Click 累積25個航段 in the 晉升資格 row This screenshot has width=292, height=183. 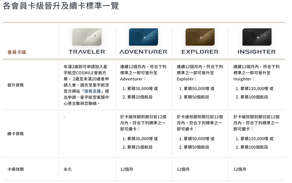[140, 97]
